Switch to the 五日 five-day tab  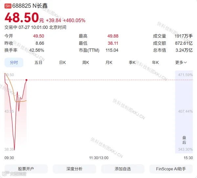click(38, 62)
